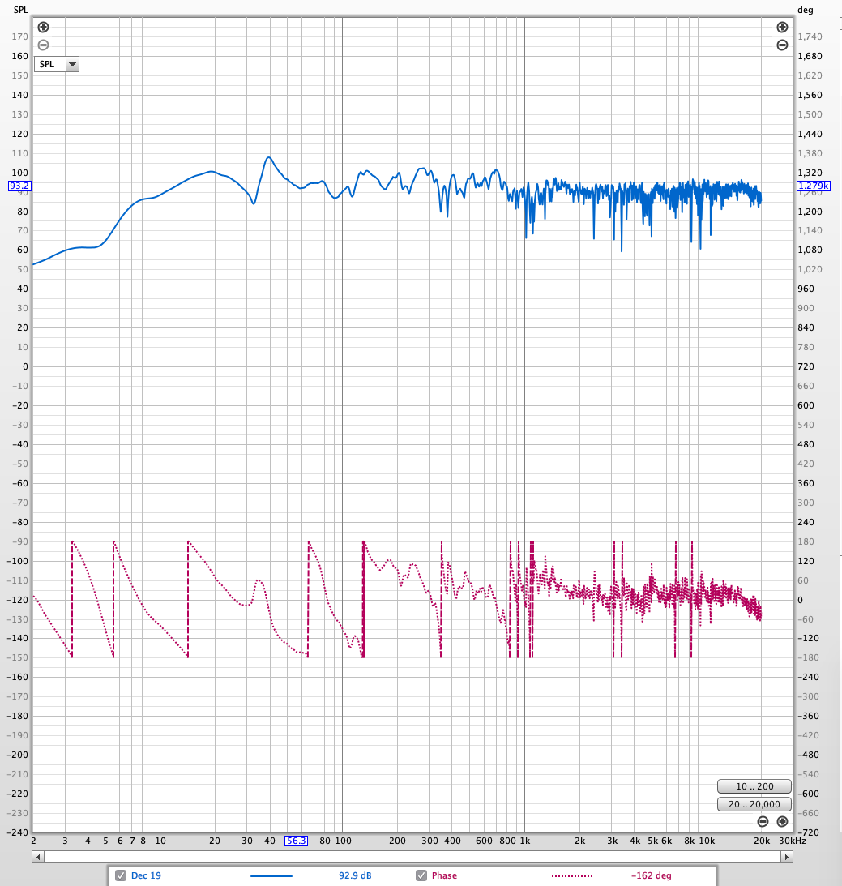Click the dotted Phase line sample
This screenshot has width=842, height=886.
(x=572, y=875)
